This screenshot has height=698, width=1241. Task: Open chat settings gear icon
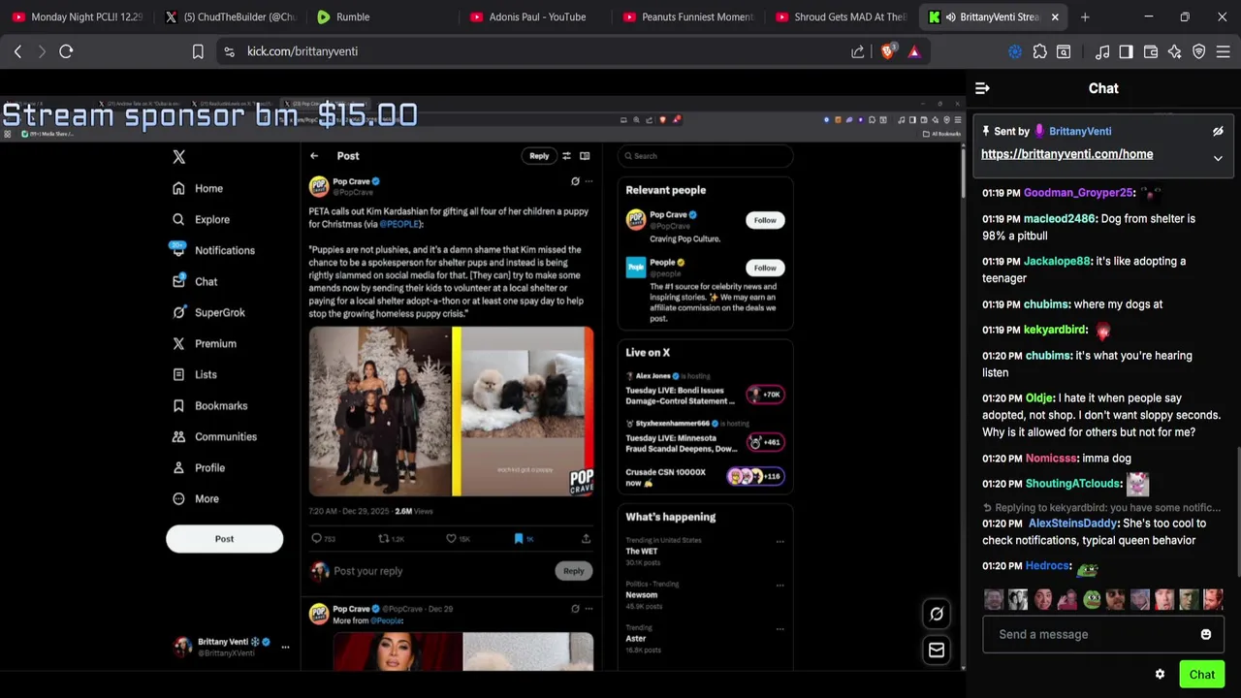(1160, 675)
